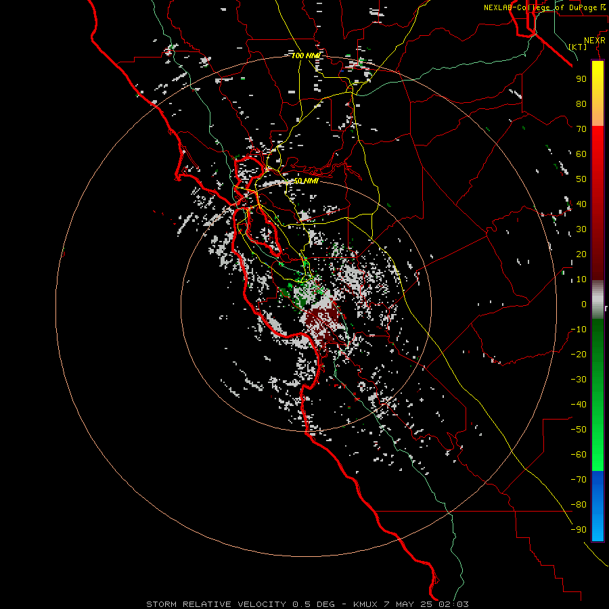This screenshot has height=609, width=609.
Task: Click the 02:03 timestamp in the caption
Action: (x=453, y=604)
